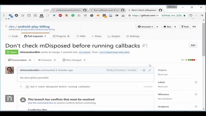Click the scrollbar down arrow
This screenshot has height=116, width=206.
point(204,109)
